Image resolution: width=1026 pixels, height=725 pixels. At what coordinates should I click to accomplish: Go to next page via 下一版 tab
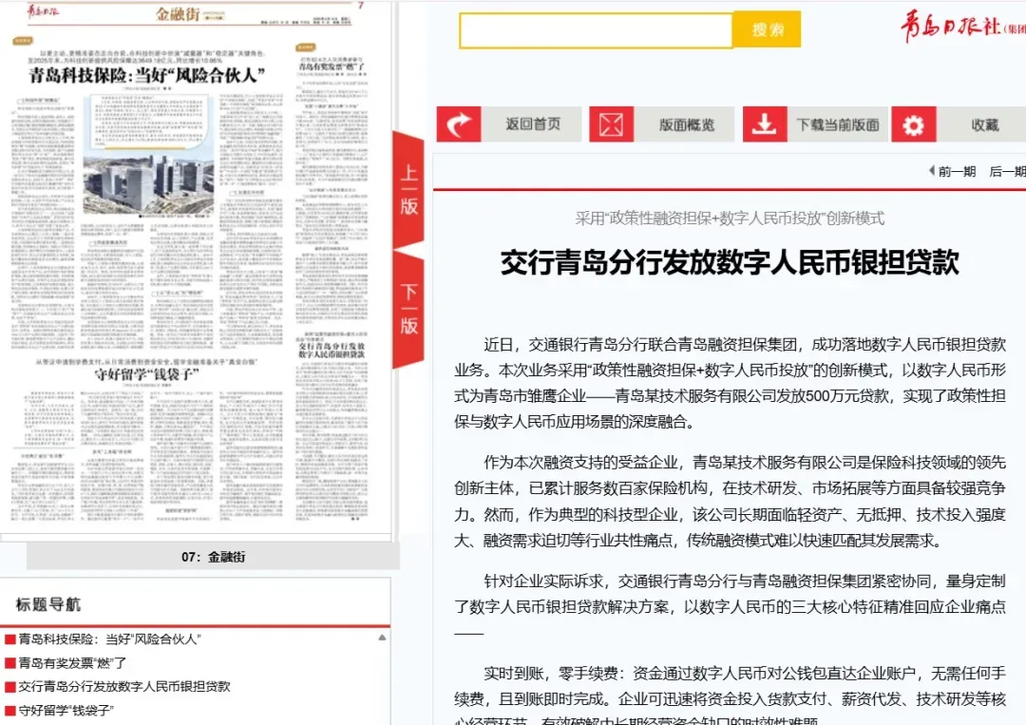[x=408, y=309]
